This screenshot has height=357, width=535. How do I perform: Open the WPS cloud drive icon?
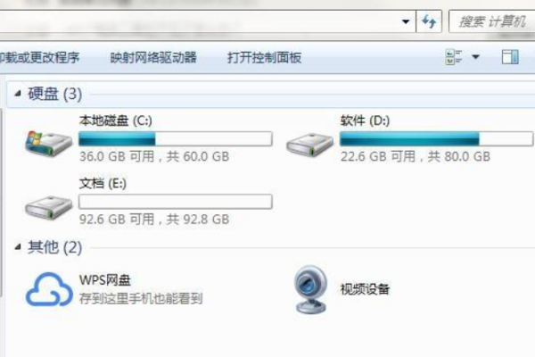[x=49, y=289]
